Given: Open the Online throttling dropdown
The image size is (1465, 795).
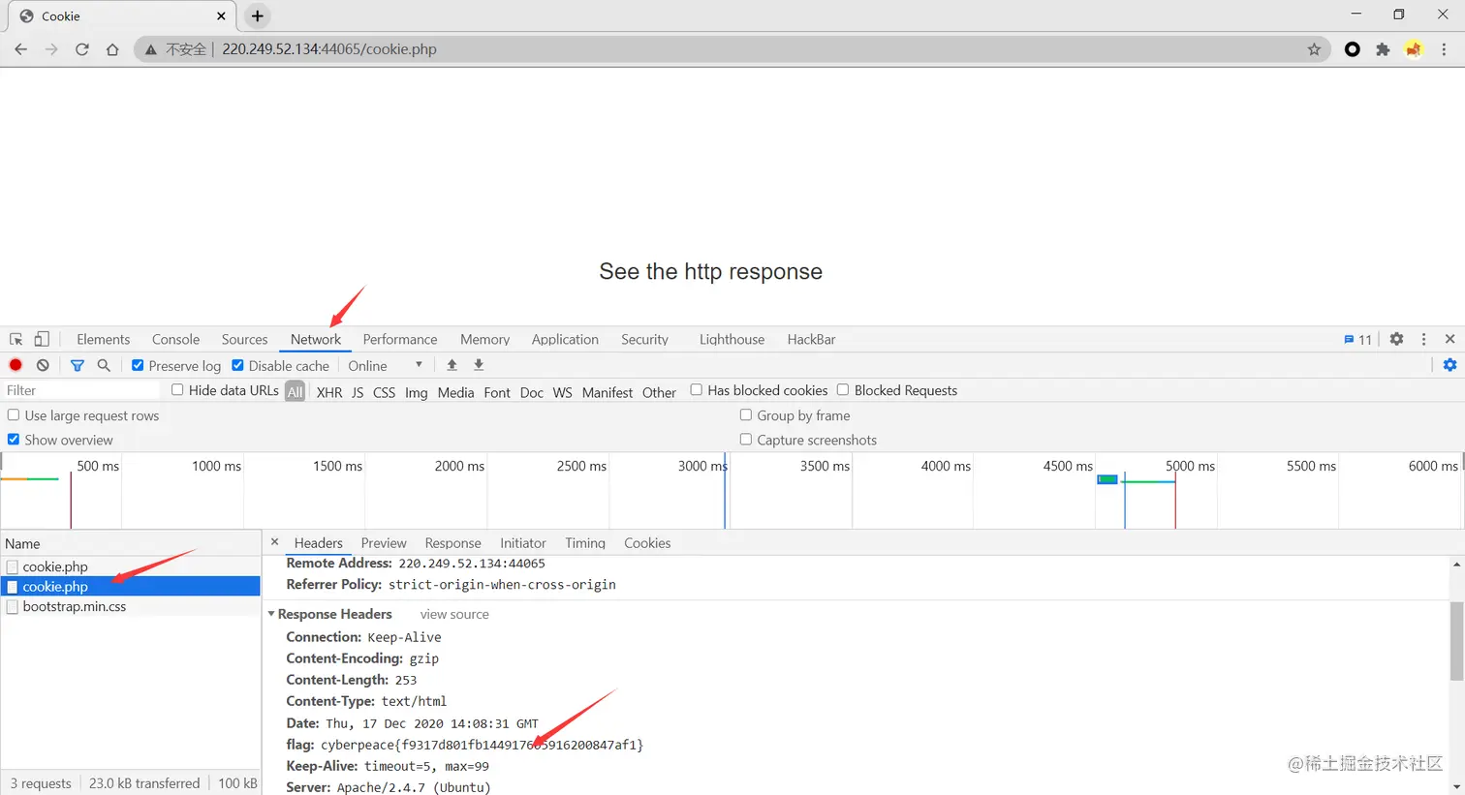Looking at the screenshot, I should click(386, 366).
